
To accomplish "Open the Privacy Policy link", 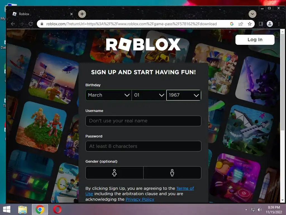I will [x=140, y=199].
